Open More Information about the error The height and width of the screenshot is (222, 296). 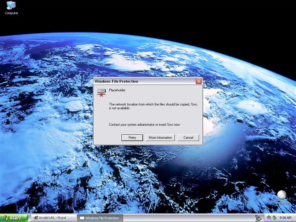click(160, 138)
